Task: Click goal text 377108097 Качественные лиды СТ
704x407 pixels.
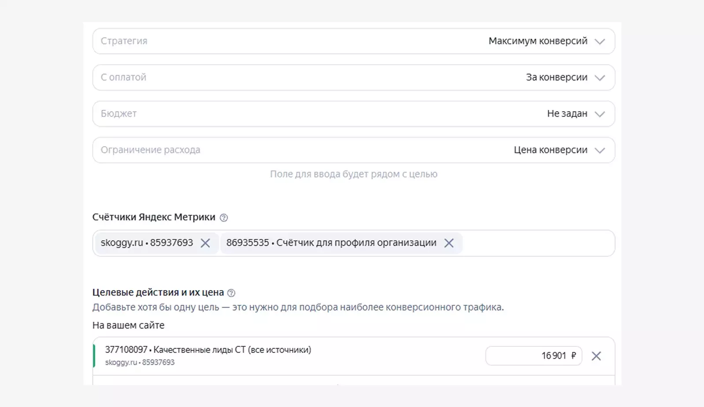Action: [208, 350]
